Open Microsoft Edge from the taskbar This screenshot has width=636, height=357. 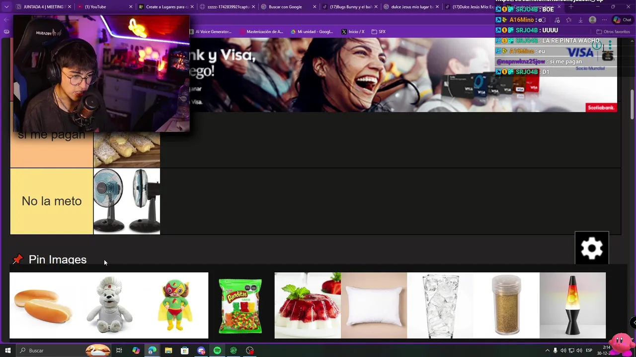152,351
